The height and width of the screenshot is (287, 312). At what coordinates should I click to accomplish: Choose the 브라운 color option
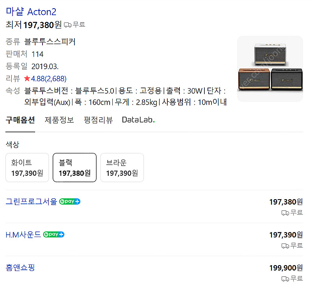(x=122, y=168)
